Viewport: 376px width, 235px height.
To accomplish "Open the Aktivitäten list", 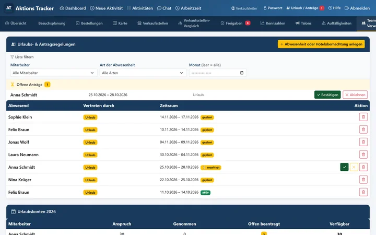I will pos(140,8).
